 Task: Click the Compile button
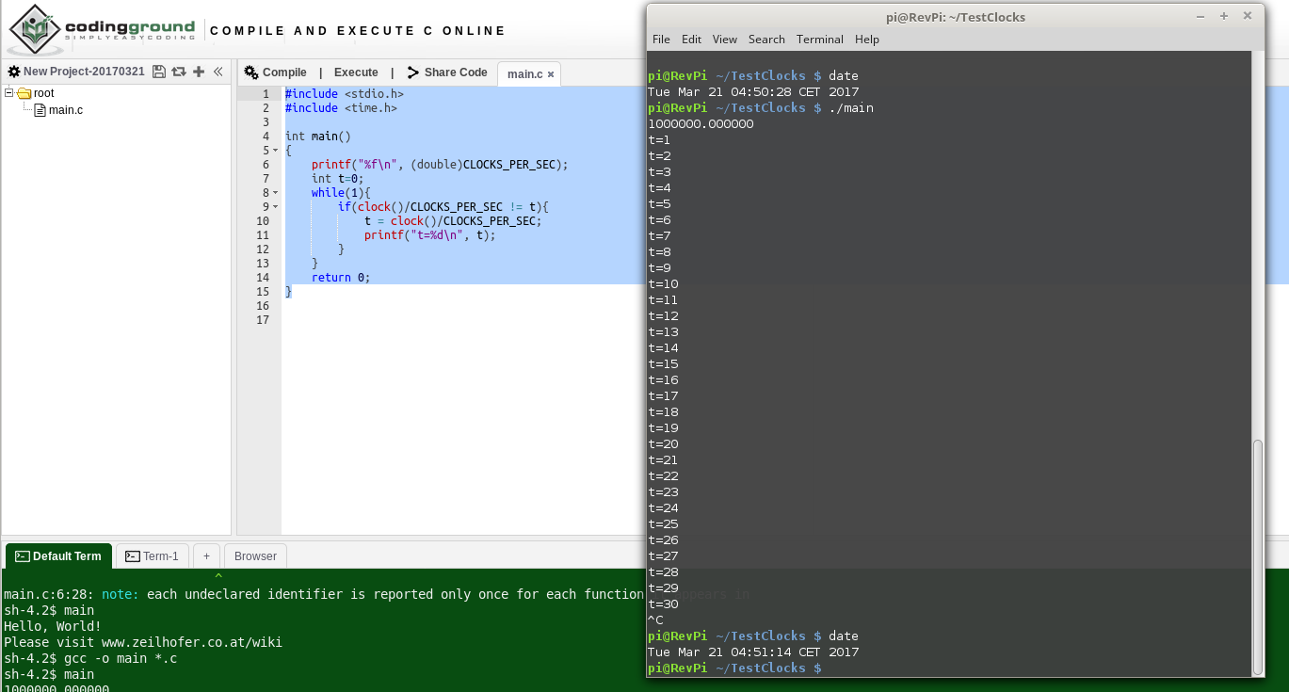pyautogui.click(x=276, y=72)
